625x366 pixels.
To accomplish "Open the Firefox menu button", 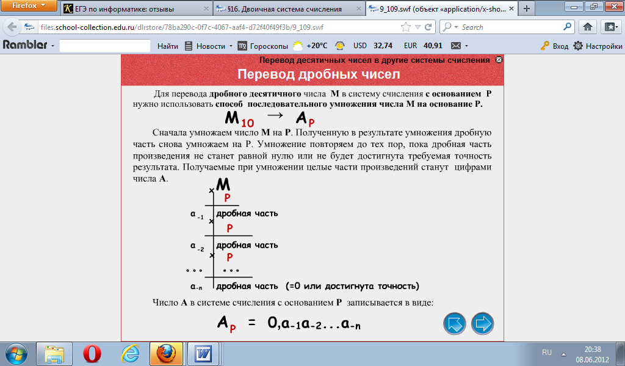I will coord(29,5).
